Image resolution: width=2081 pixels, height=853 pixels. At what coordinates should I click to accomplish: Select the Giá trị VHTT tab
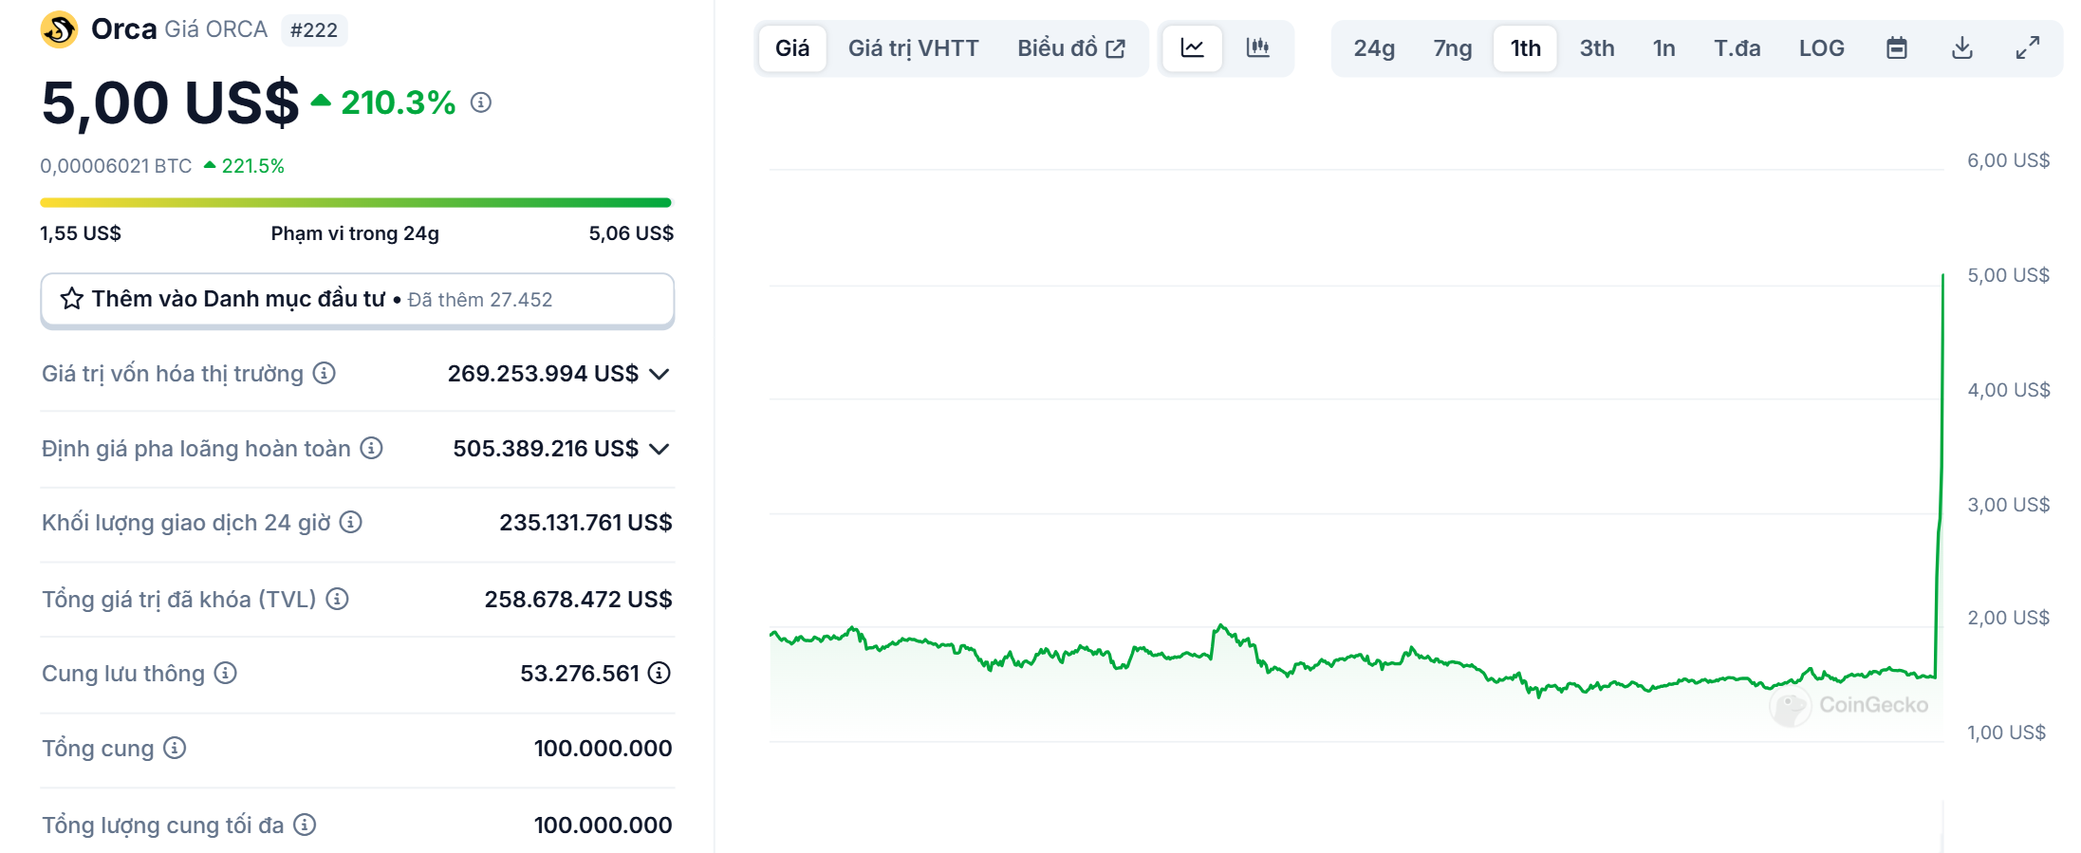(x=913, y=48)
